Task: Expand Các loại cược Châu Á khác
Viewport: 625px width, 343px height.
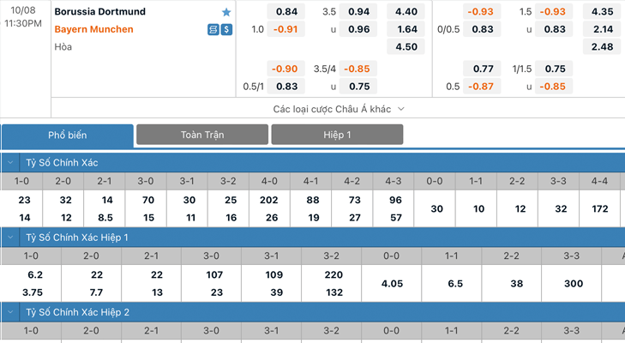Action: pos(339,109)
